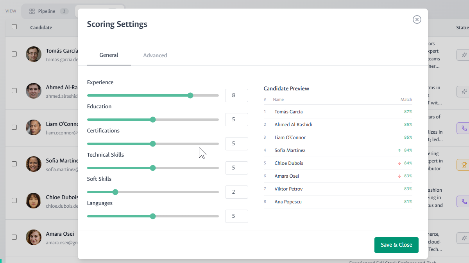Focus the Experience value field showing 8
469x263 pixels.
point(236,95)
